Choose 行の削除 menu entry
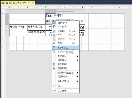The height and width of the screenshot is (98, 132). 66,68
